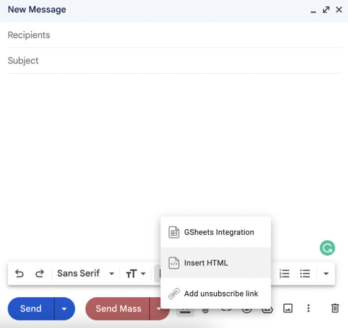
Task: Apply bulleted list formatting
Action: (305, 273)
